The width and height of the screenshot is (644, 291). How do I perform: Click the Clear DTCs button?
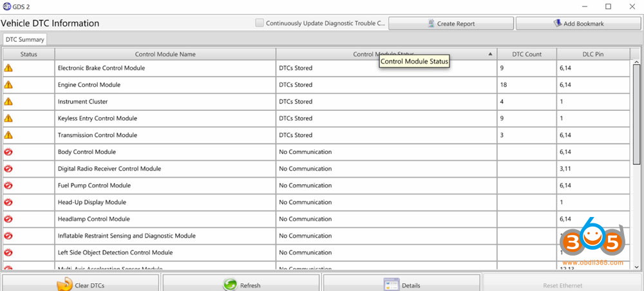point(80,285)
